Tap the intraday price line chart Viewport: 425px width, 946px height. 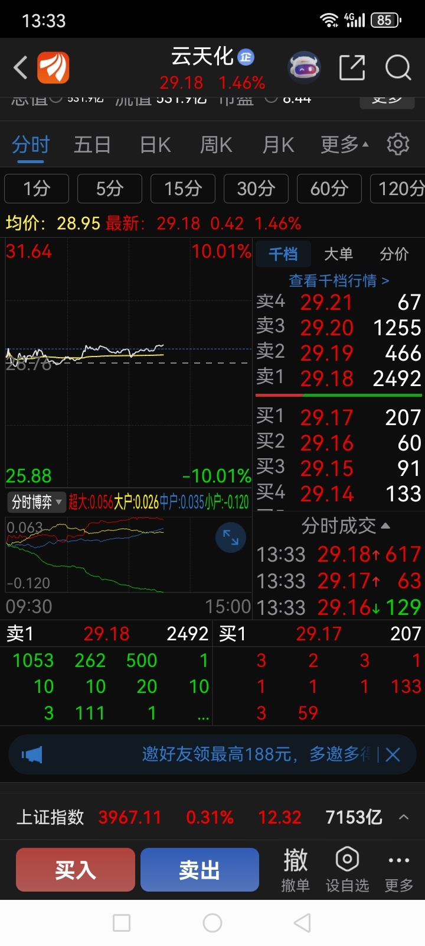click(129, 364)
